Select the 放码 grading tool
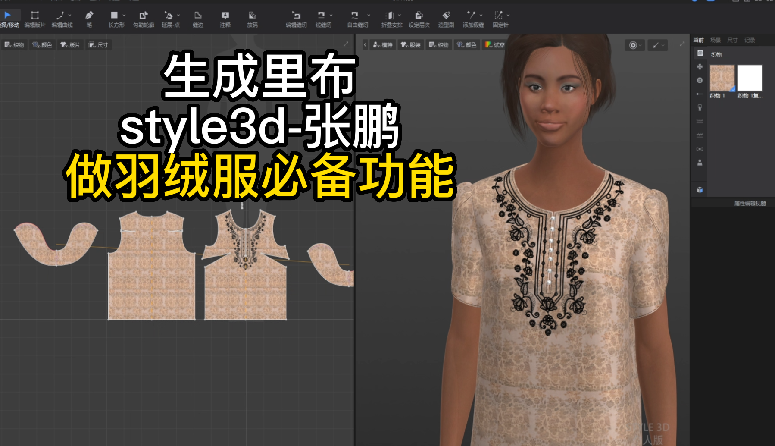775x446 pixels. (x=252, y=19)
